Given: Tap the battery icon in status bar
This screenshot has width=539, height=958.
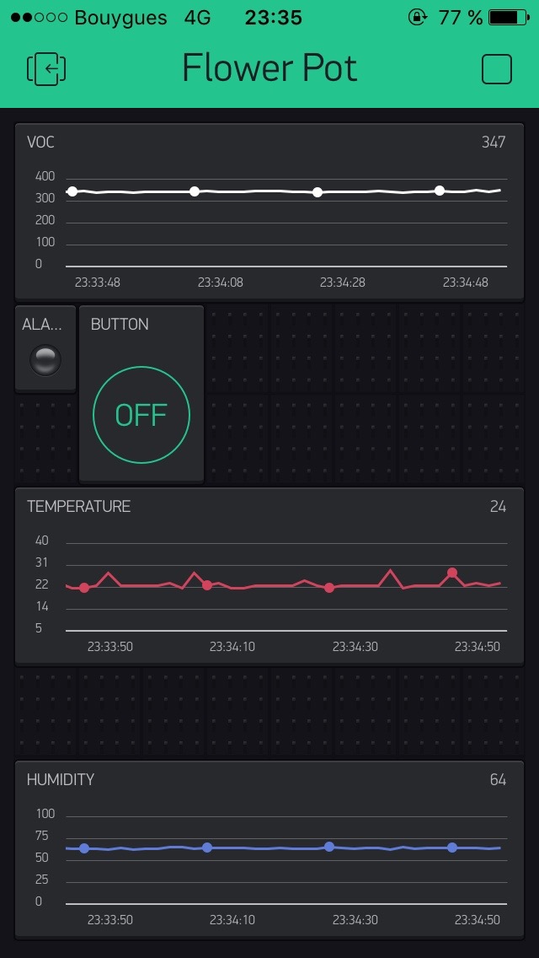Looking at the screenshot, I should [508, 17].
